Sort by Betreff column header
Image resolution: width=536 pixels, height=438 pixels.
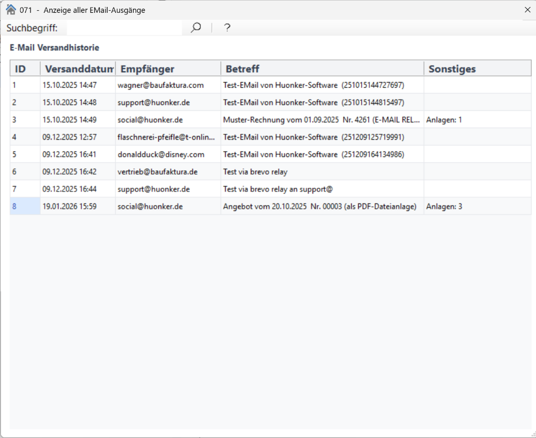click(322, 69)
